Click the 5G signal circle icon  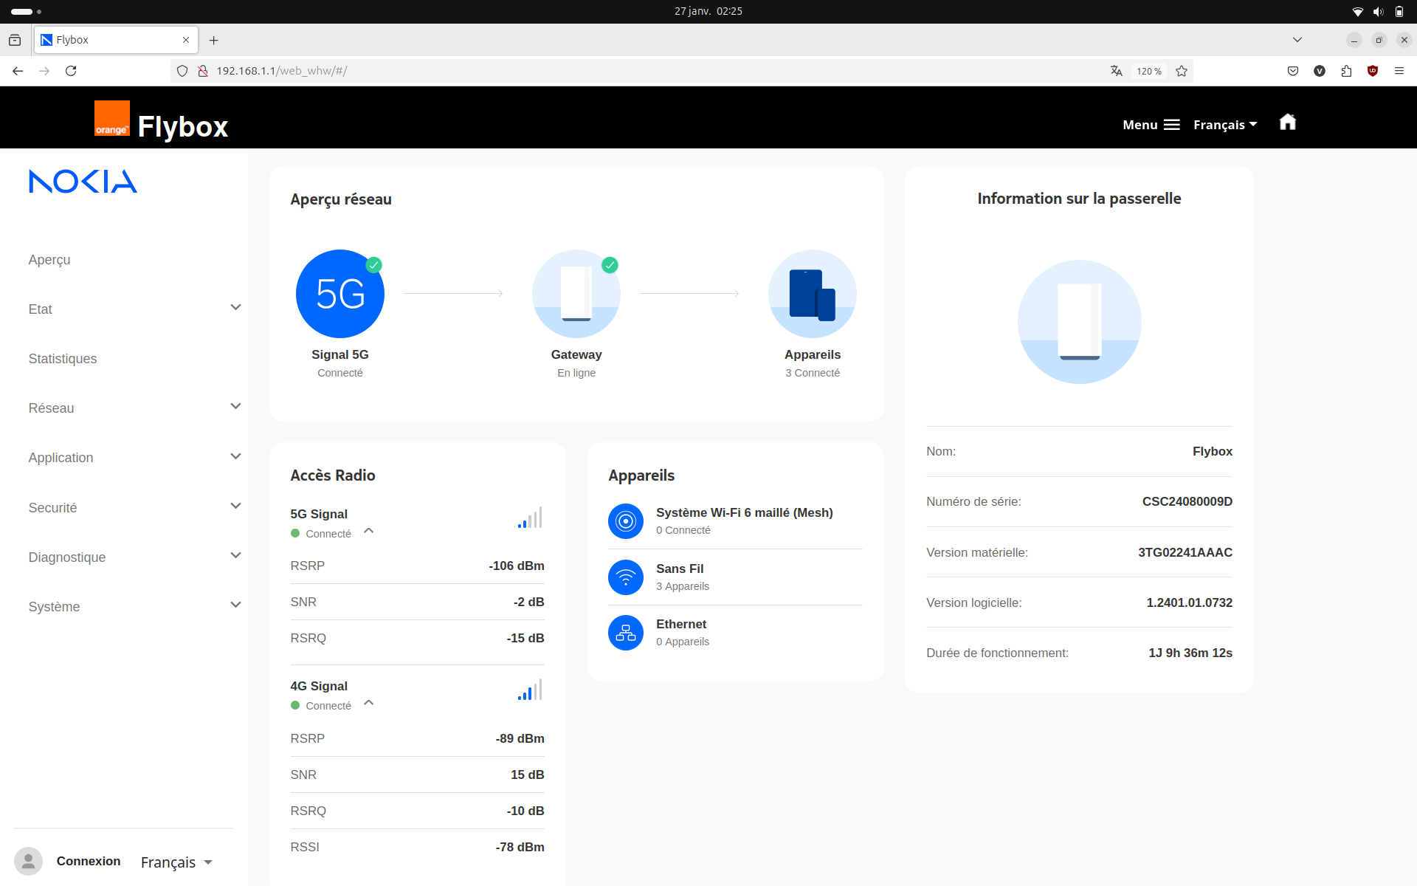coord(340,294)
